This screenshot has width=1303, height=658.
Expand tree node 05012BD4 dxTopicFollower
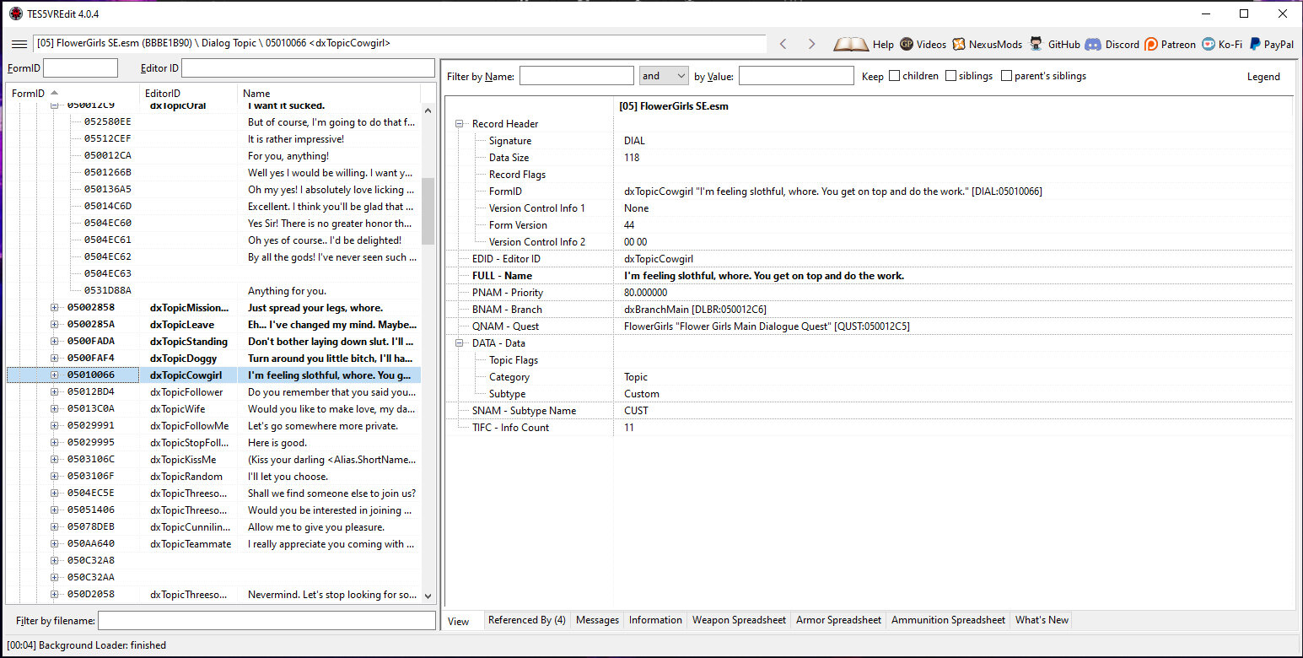[x=55, y=392]
